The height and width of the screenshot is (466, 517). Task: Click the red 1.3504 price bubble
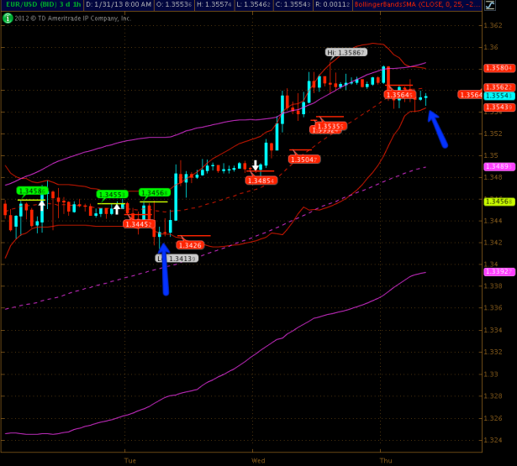pos(304,160)
